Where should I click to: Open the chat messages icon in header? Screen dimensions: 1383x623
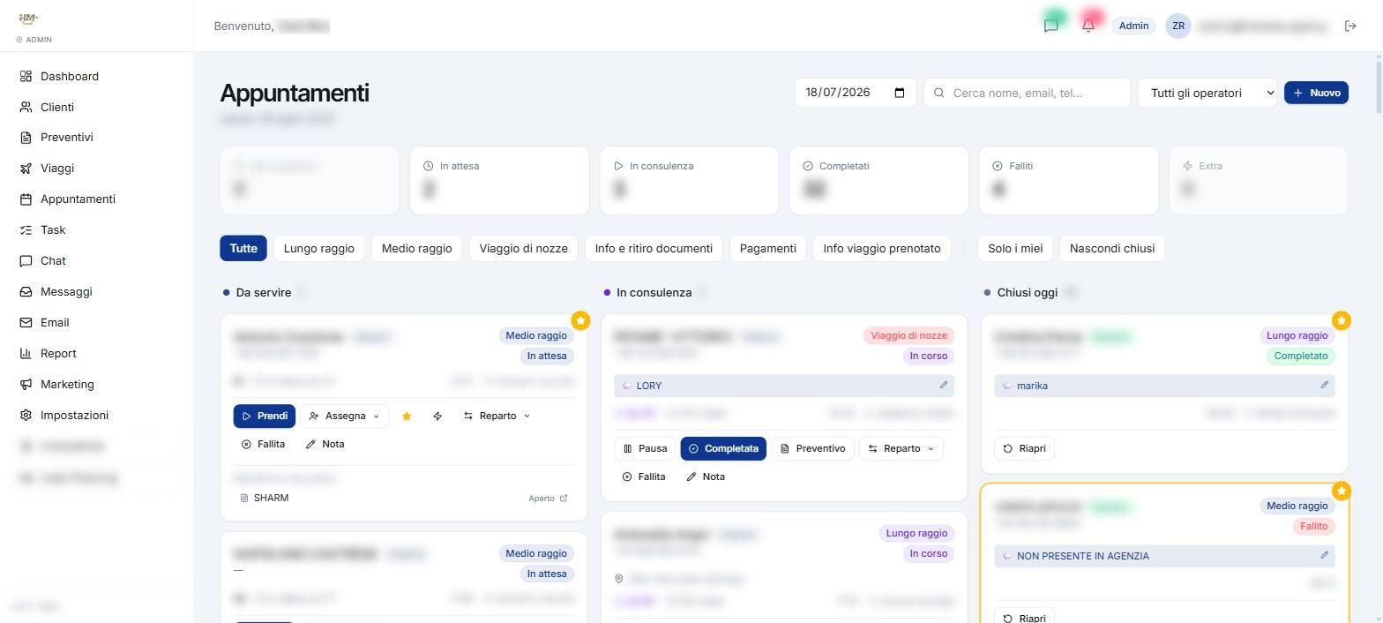click(x=1050, y=26)
